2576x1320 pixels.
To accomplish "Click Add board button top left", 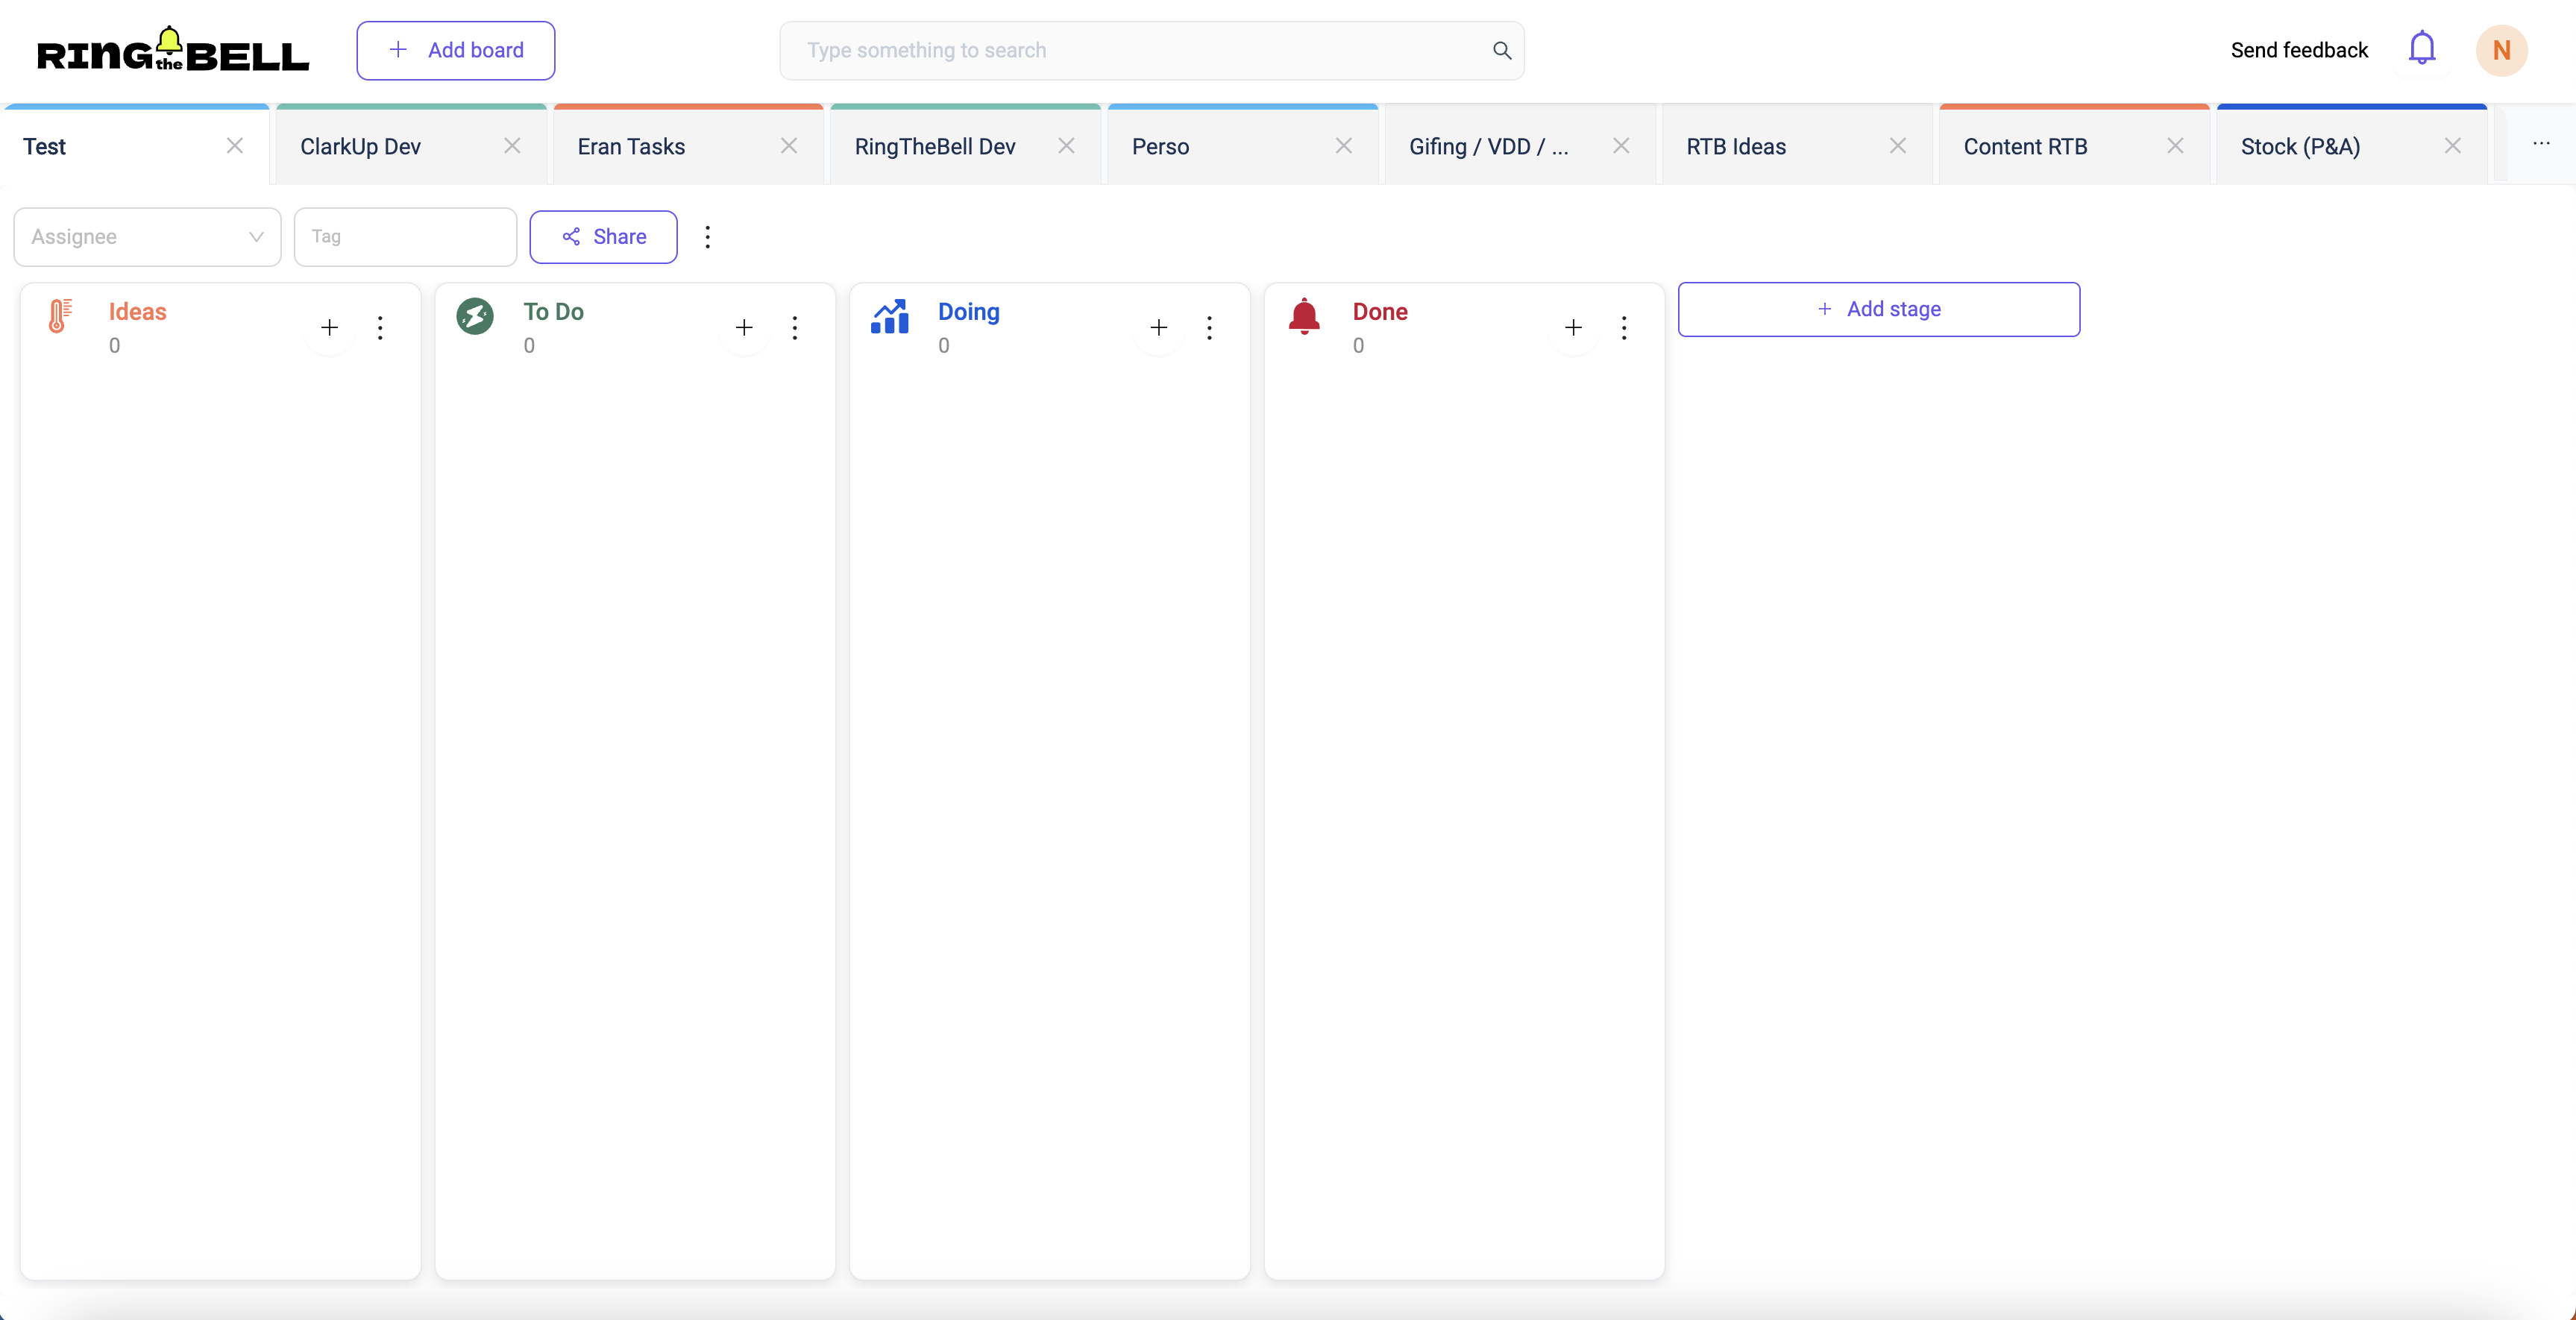I will (x=455, y=48).
